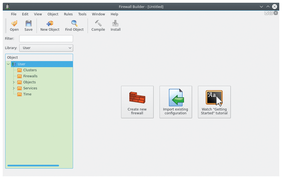Click the inner document restore icon
This screenshot has height=179, width=282.
[x=271, y=13]
